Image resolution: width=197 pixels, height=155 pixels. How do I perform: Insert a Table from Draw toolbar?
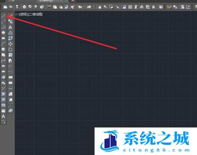pos(4,111)
